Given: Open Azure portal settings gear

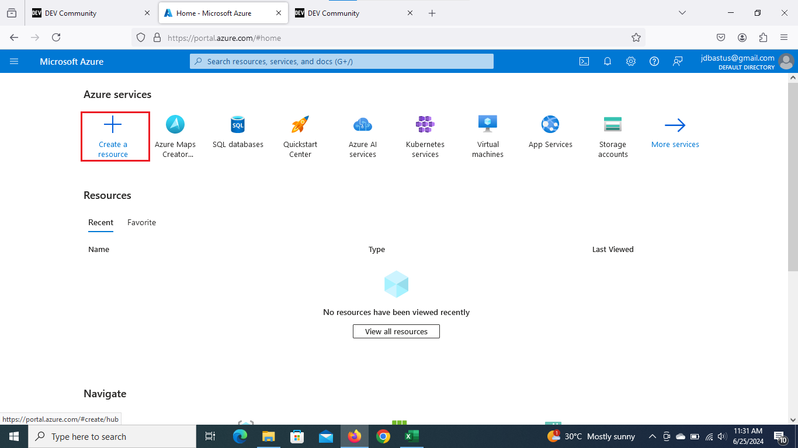Looking at the screenshot, I should pos(631,61).
